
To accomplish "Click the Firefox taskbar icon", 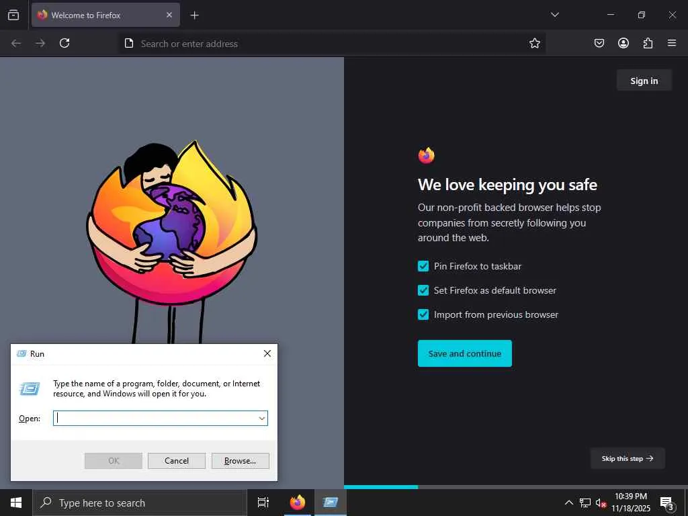I will (x=298, y=503).
